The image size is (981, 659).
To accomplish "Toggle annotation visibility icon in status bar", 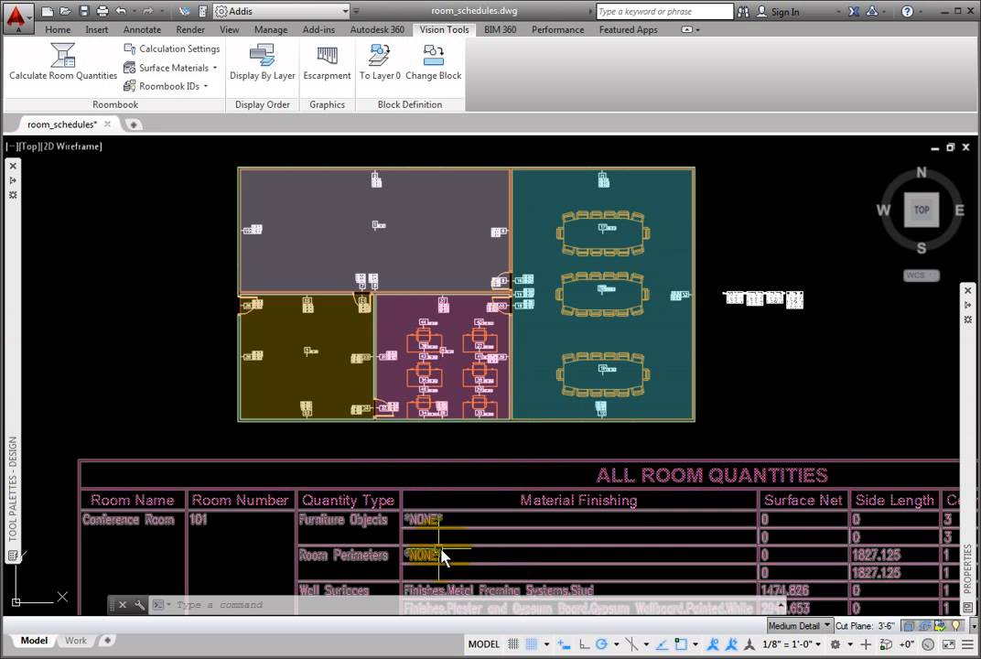I will (713, 644).
